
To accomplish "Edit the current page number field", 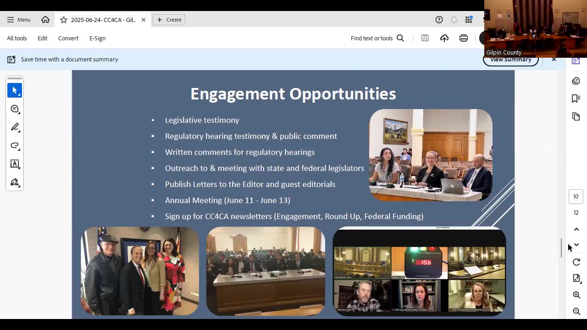I will pyautogui.click(x=576, y=196).
